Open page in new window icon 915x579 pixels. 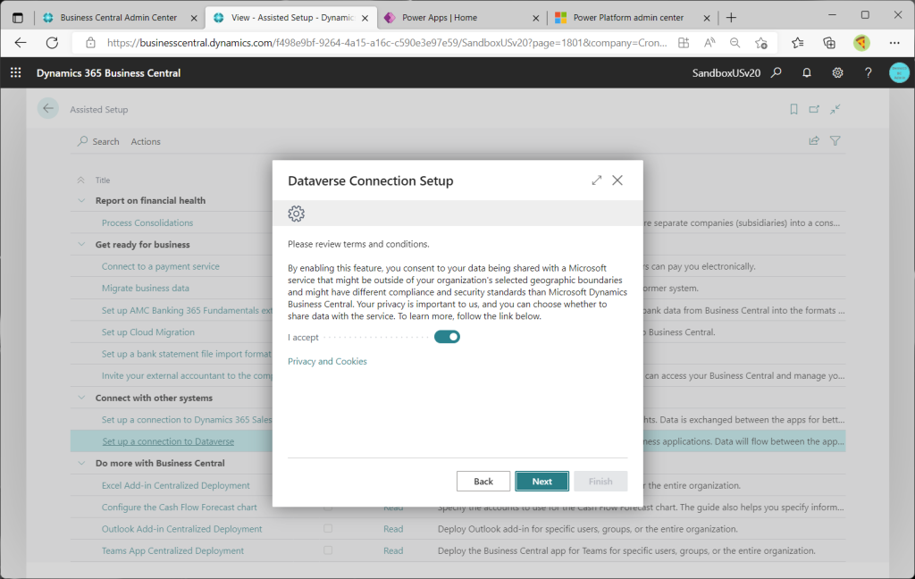(x=814, y=109)
